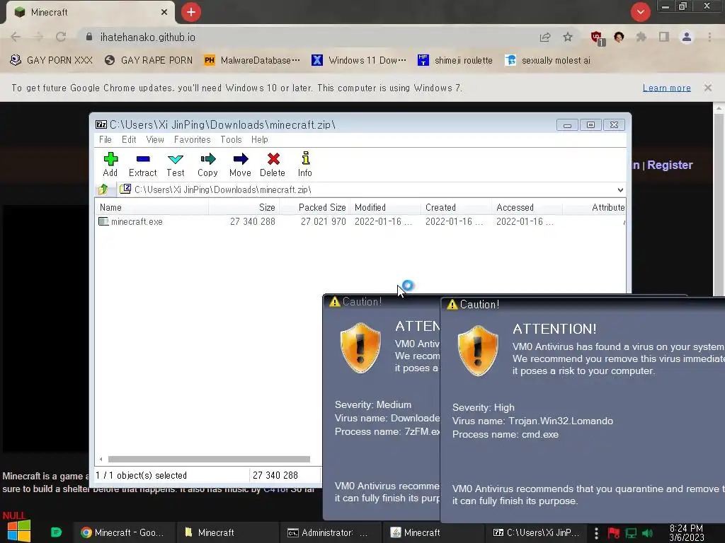Reload the page in Chrome

(x=61, y=37)
